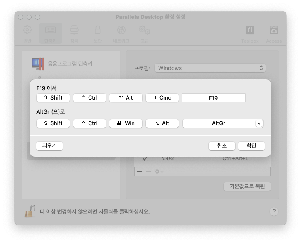
Task: Toggle Alt modifier in F19 source row
Action: (x=126, y=98)
